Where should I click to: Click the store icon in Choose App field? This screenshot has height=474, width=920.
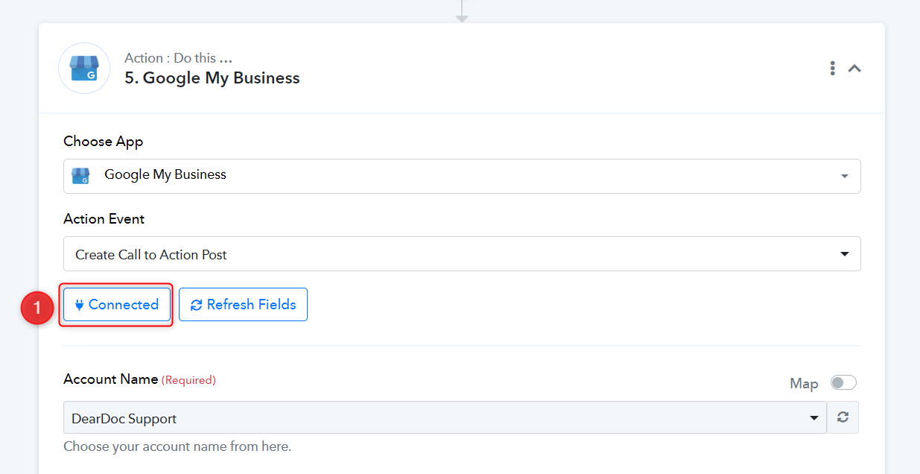pyautogui.click(x=80, y=175)
